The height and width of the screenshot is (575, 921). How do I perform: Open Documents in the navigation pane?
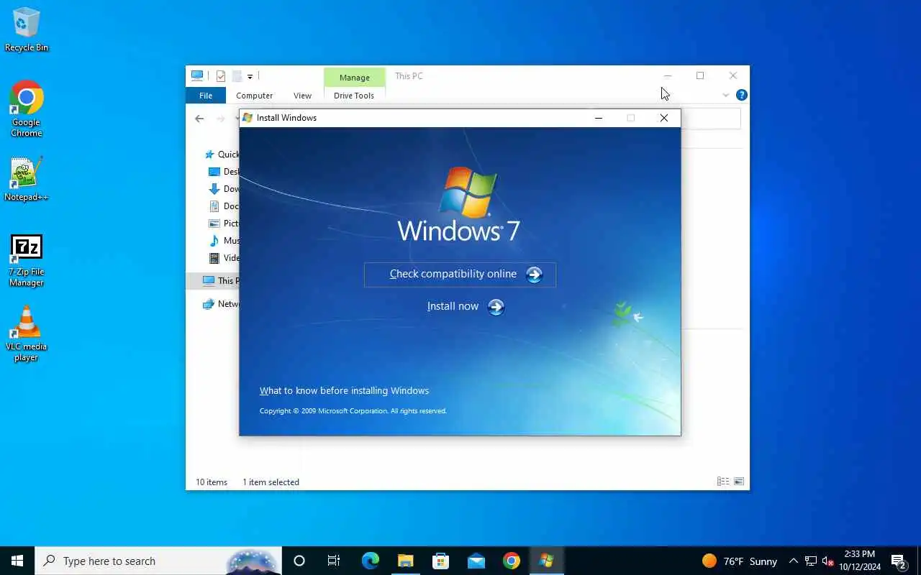coord(224,206)
